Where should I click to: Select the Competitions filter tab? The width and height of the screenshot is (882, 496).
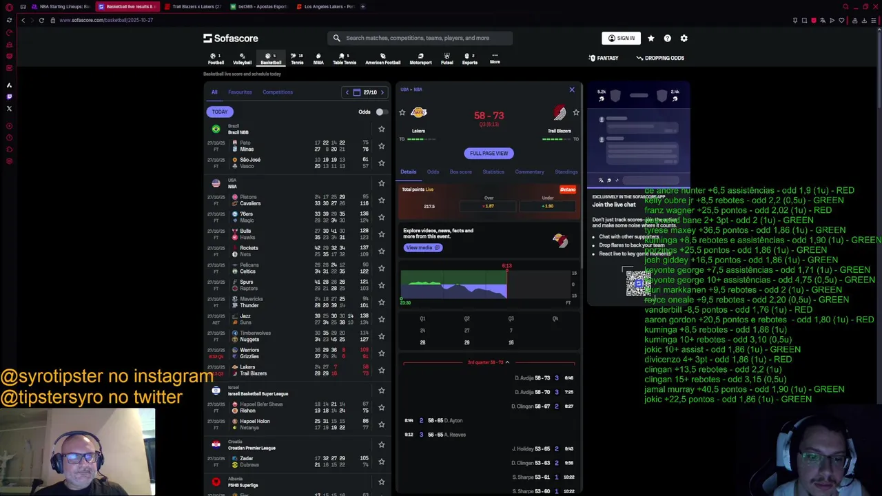click(x=278, y=92)
